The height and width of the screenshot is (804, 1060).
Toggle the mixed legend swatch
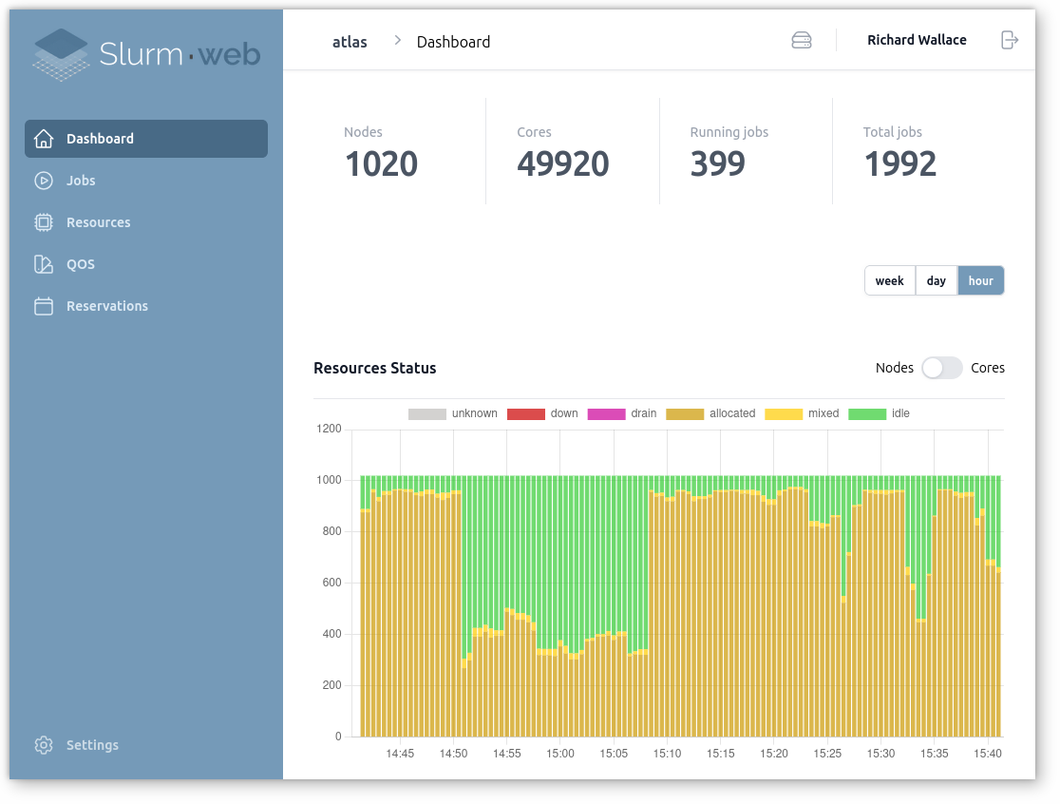click(784, 413)
